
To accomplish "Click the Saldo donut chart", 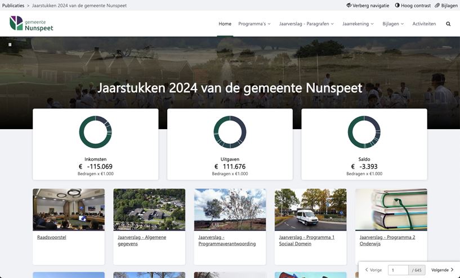I will click(364, 133).
